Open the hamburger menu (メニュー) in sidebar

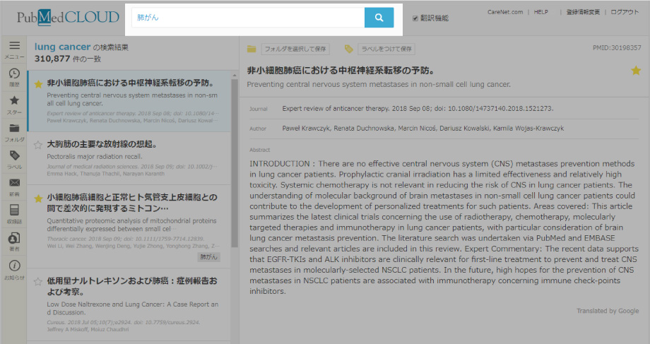[x=14, y=48]
